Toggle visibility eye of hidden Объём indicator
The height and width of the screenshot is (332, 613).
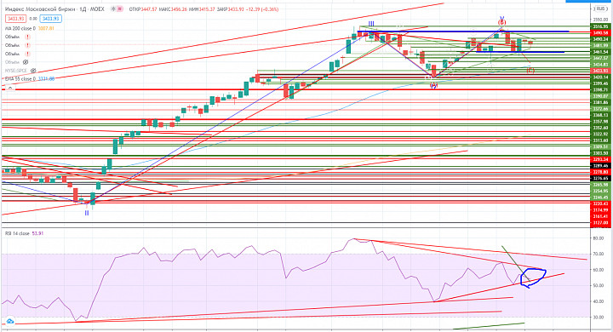point(26,62)
